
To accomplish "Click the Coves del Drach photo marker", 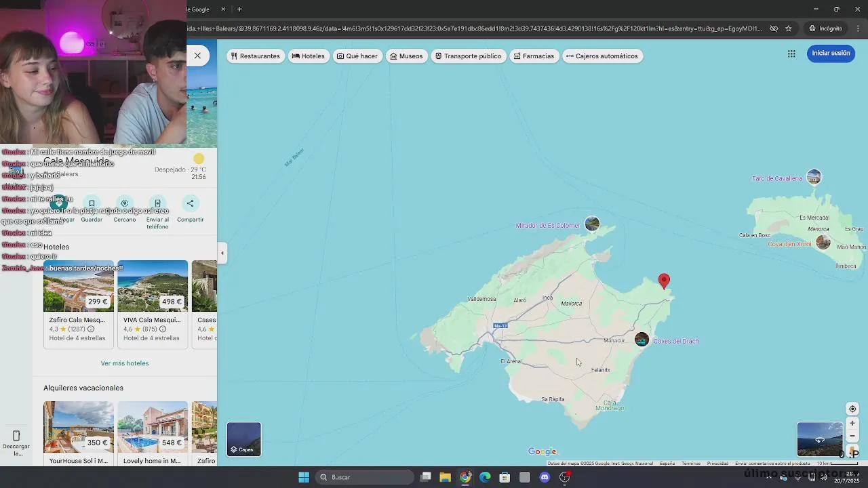I will [x=642, y=340].
